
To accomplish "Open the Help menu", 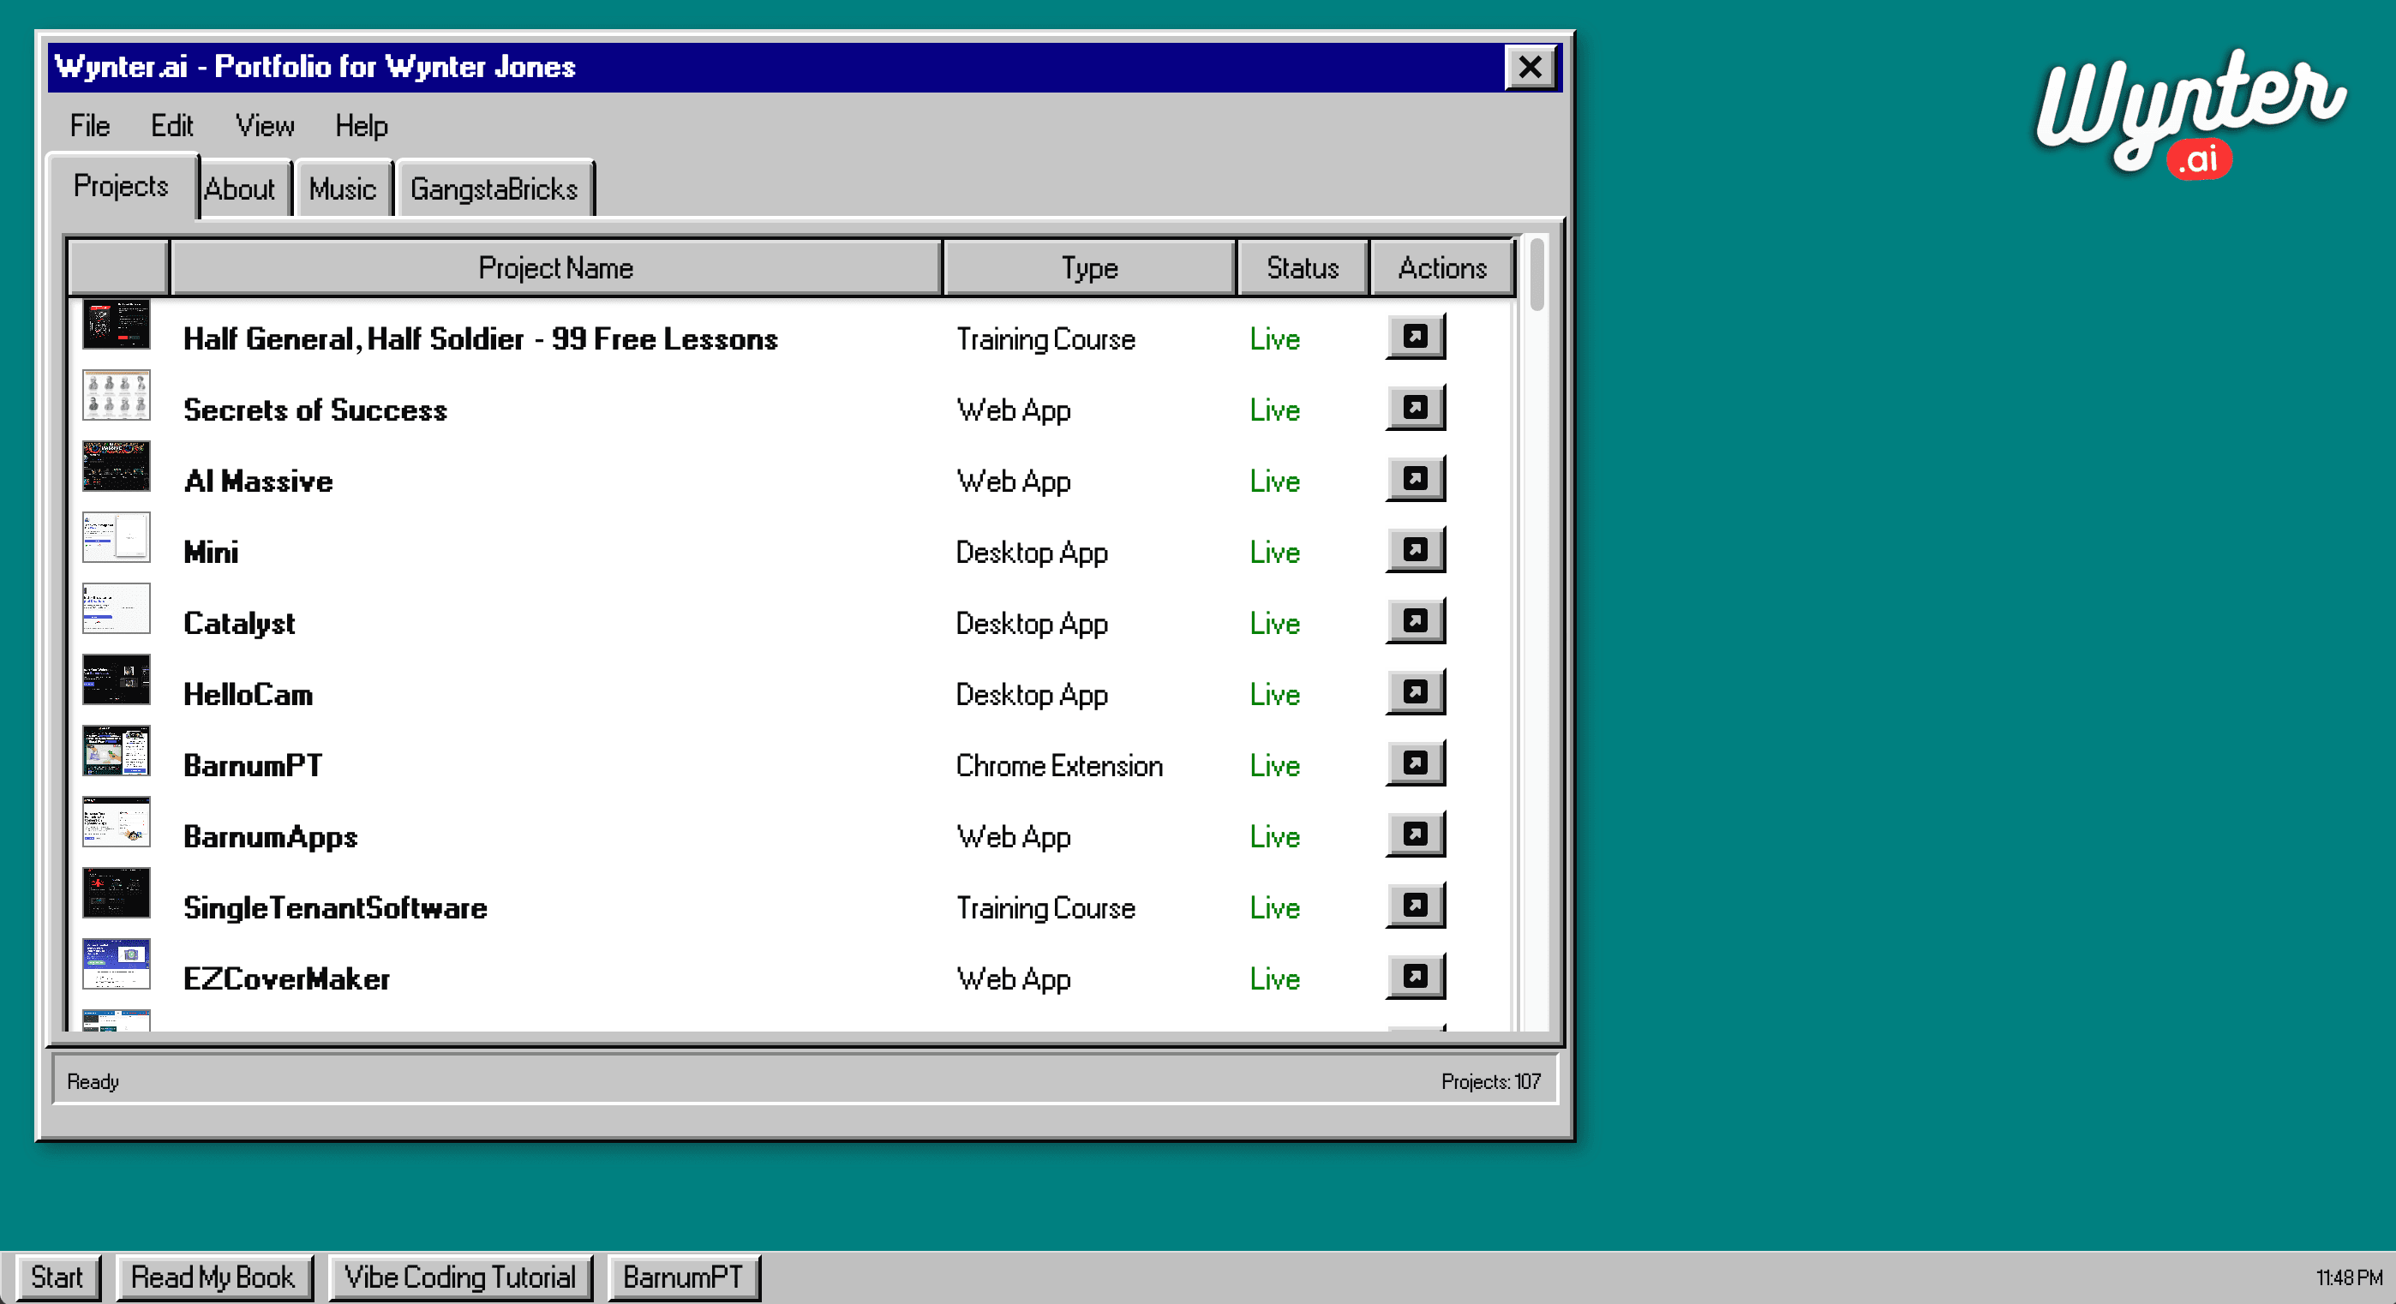I will pyautogui.click(x=362, y=126).
